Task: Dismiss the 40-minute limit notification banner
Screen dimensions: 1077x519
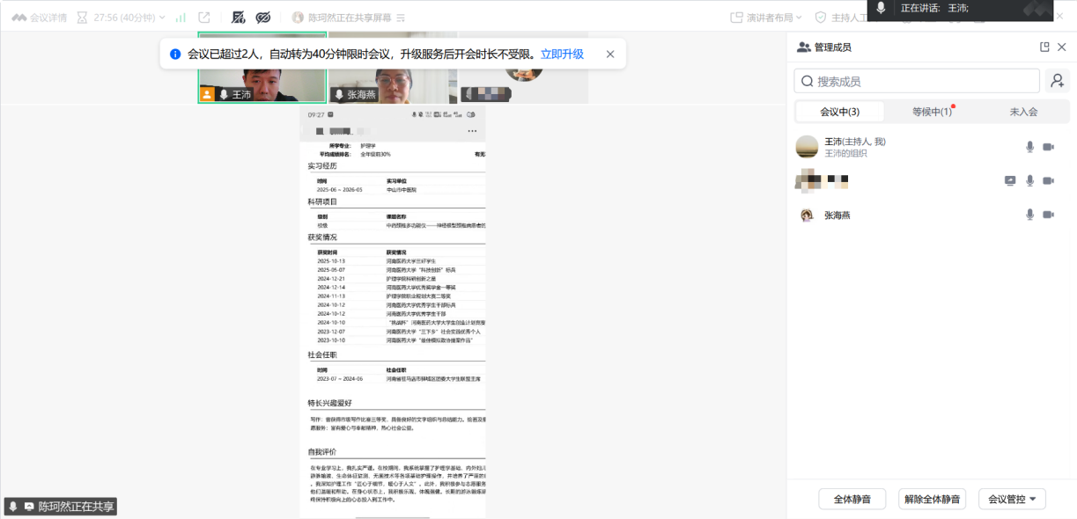Action: click(x=610, y=54)
